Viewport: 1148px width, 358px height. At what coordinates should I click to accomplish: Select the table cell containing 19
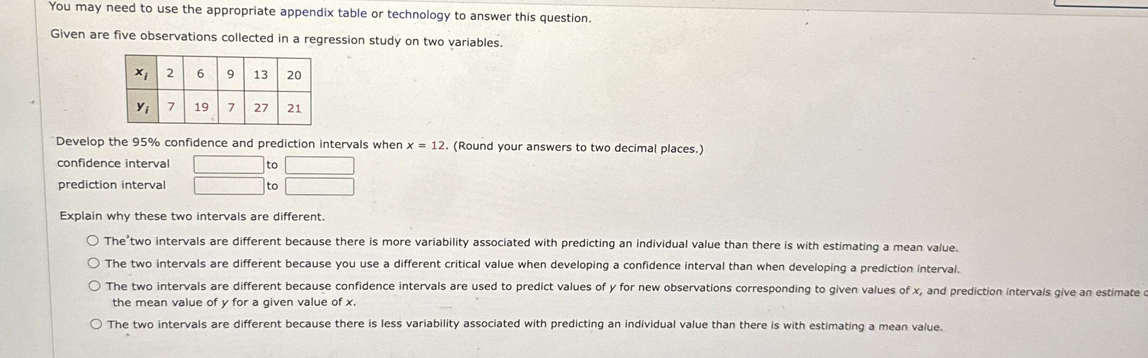tap(201, 108)
